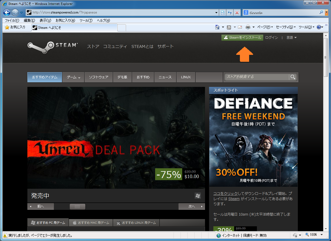This screenshot has height=241, width=331.
Task: Click the コミュニティ header link
Action: click(115, 46)
